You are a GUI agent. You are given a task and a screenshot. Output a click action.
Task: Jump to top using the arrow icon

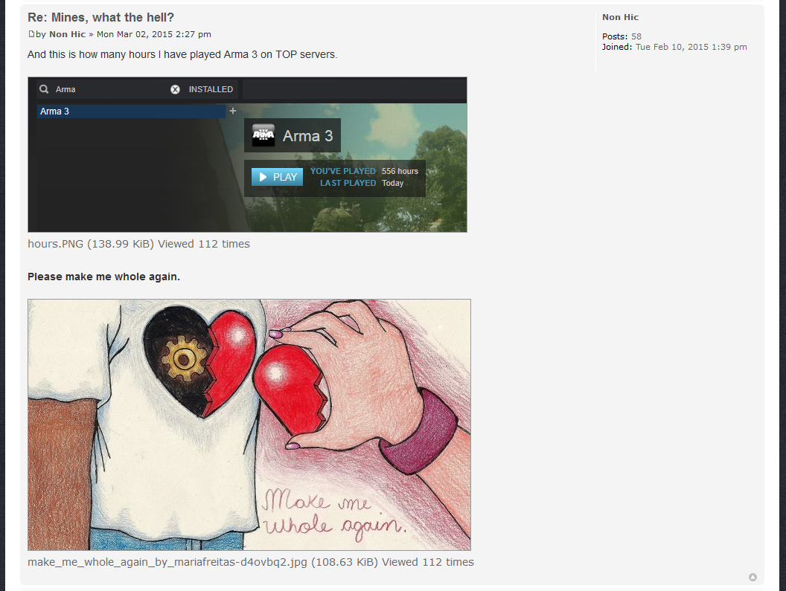(x=753, y=577)
